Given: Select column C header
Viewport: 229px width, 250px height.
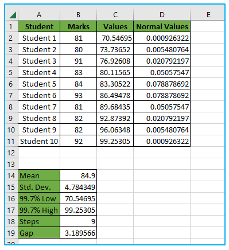Looking at the screenshot, I should 115,15.
